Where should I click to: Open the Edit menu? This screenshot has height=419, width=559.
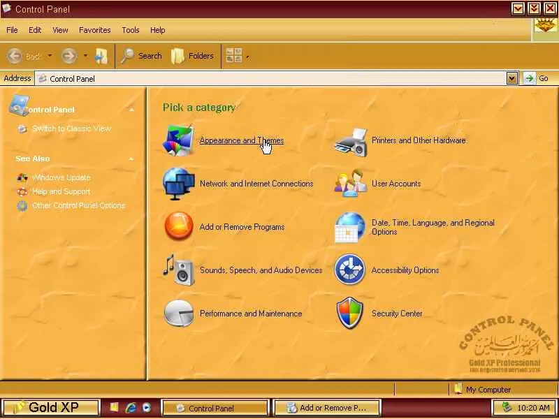35,30
